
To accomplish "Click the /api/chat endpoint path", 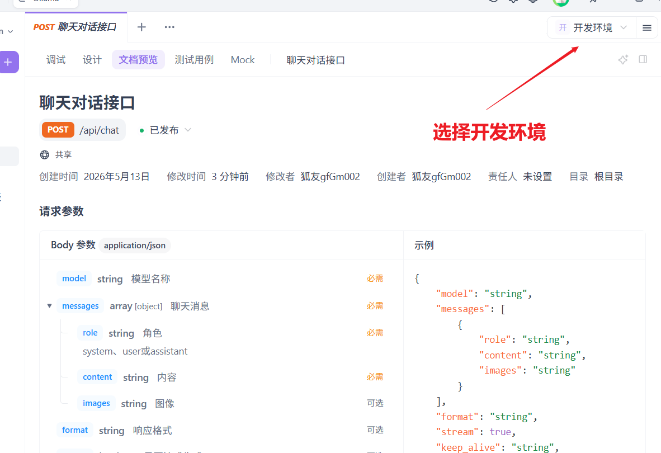I will [99, 130].
